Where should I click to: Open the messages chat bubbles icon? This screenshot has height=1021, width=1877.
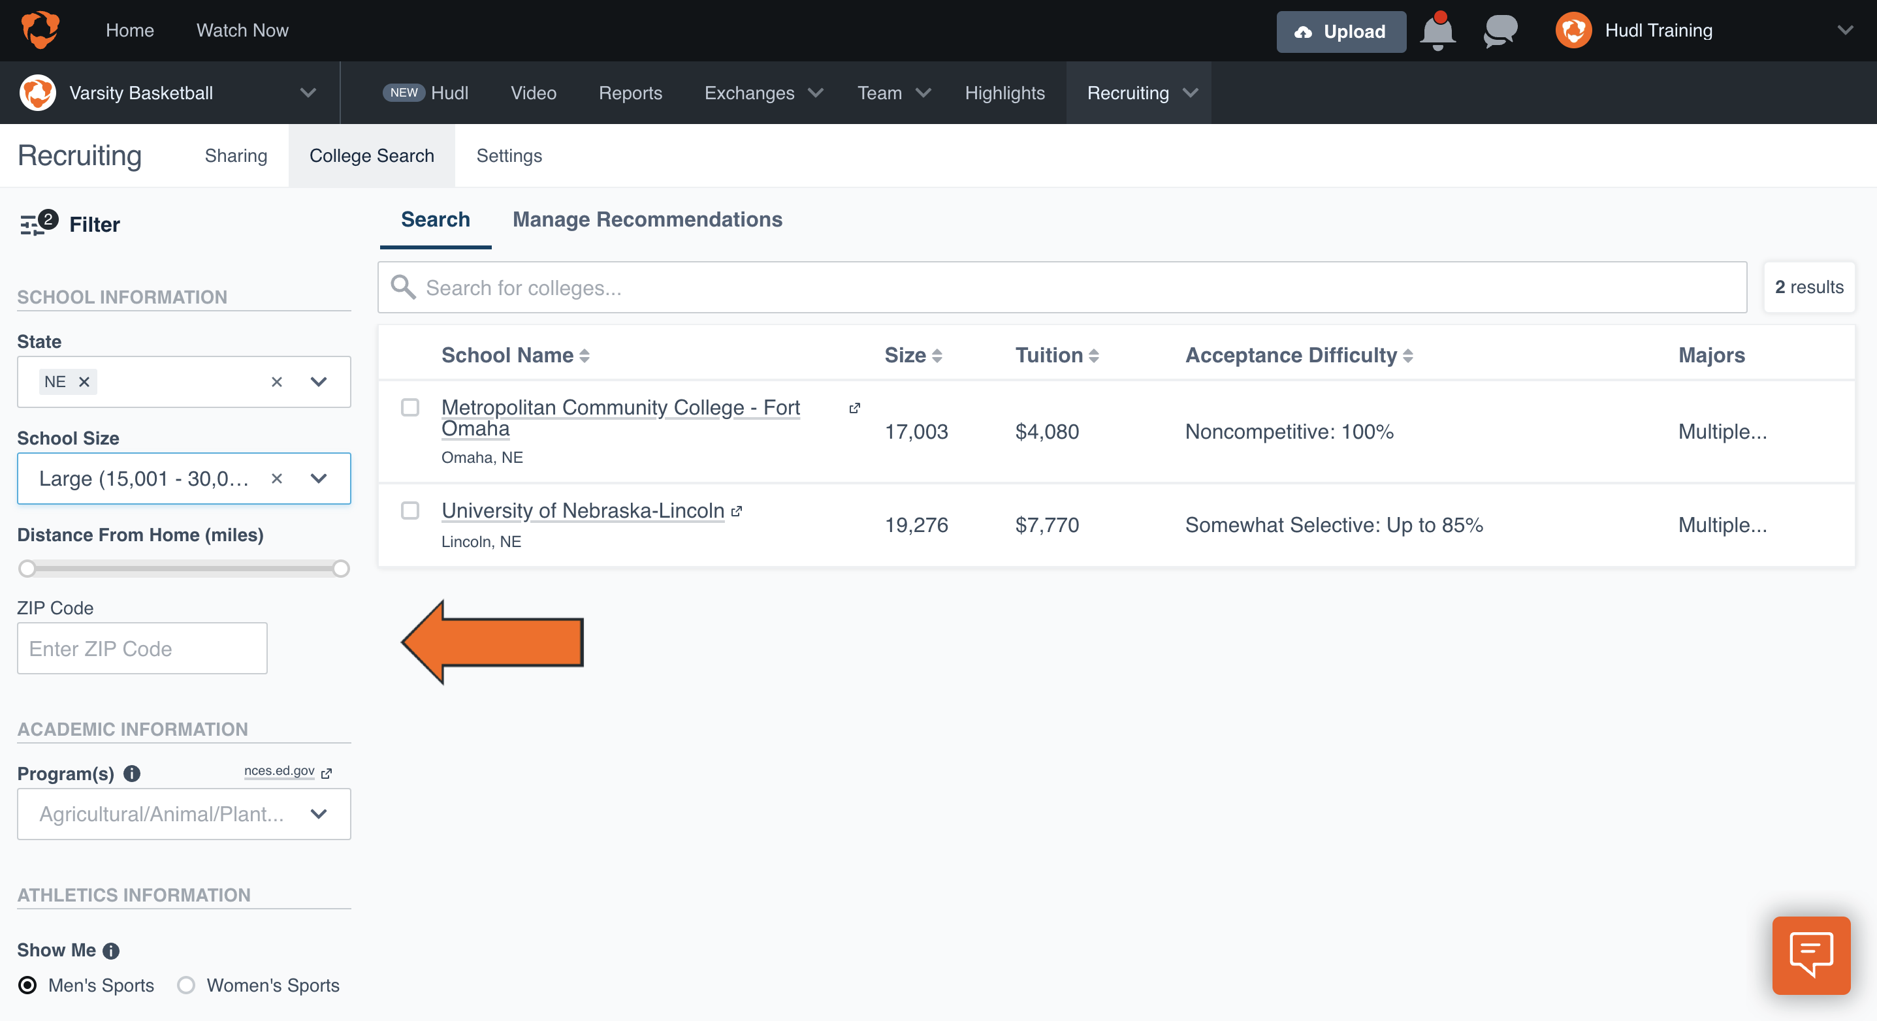(x=1500, y=31)
